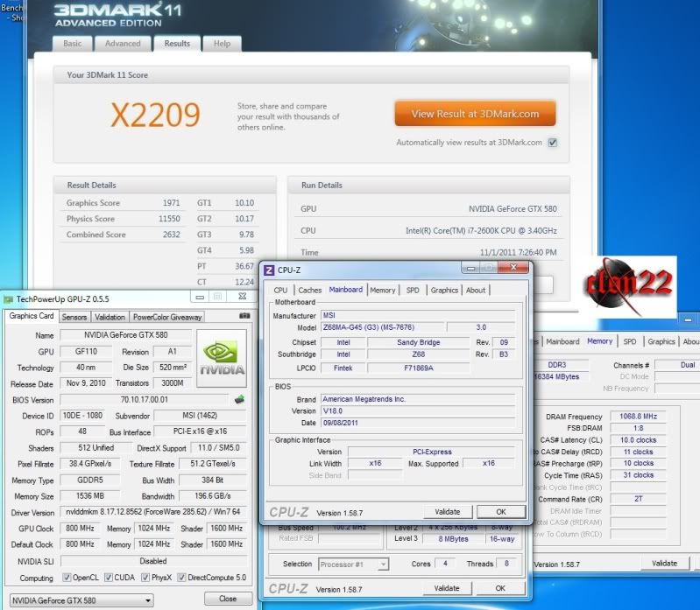
Task: Select the Graphics tab in front CPU-Z
Action: pyautogui.click(x=444, y=291)
